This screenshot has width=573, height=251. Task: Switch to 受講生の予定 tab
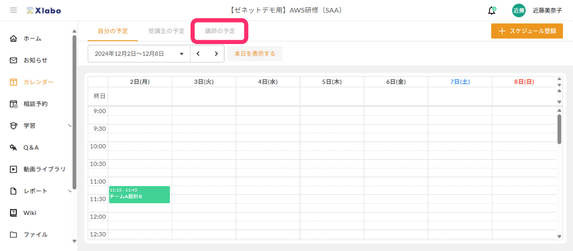(x=166, y=31)
